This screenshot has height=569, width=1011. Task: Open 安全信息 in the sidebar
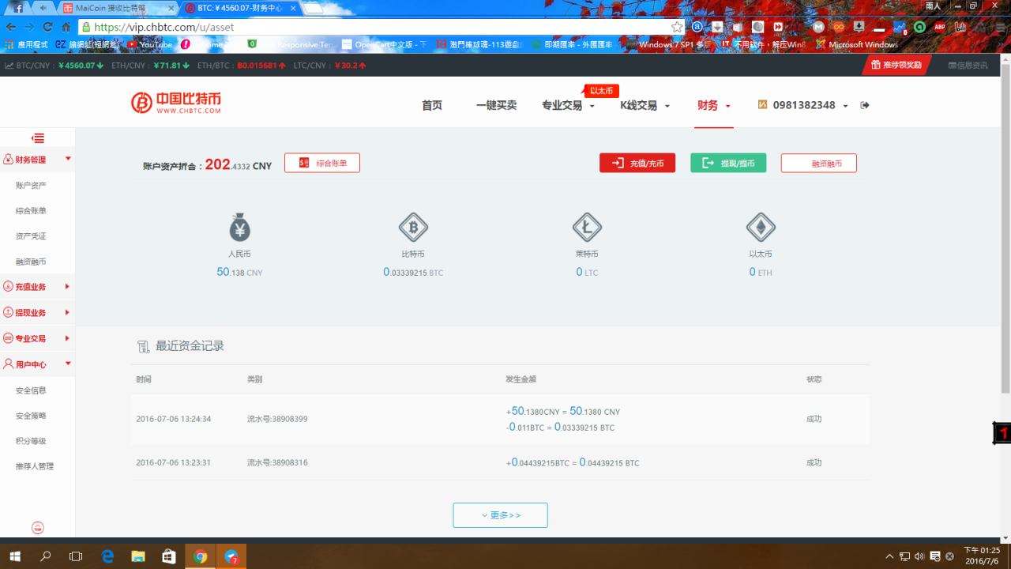point(31,390)
